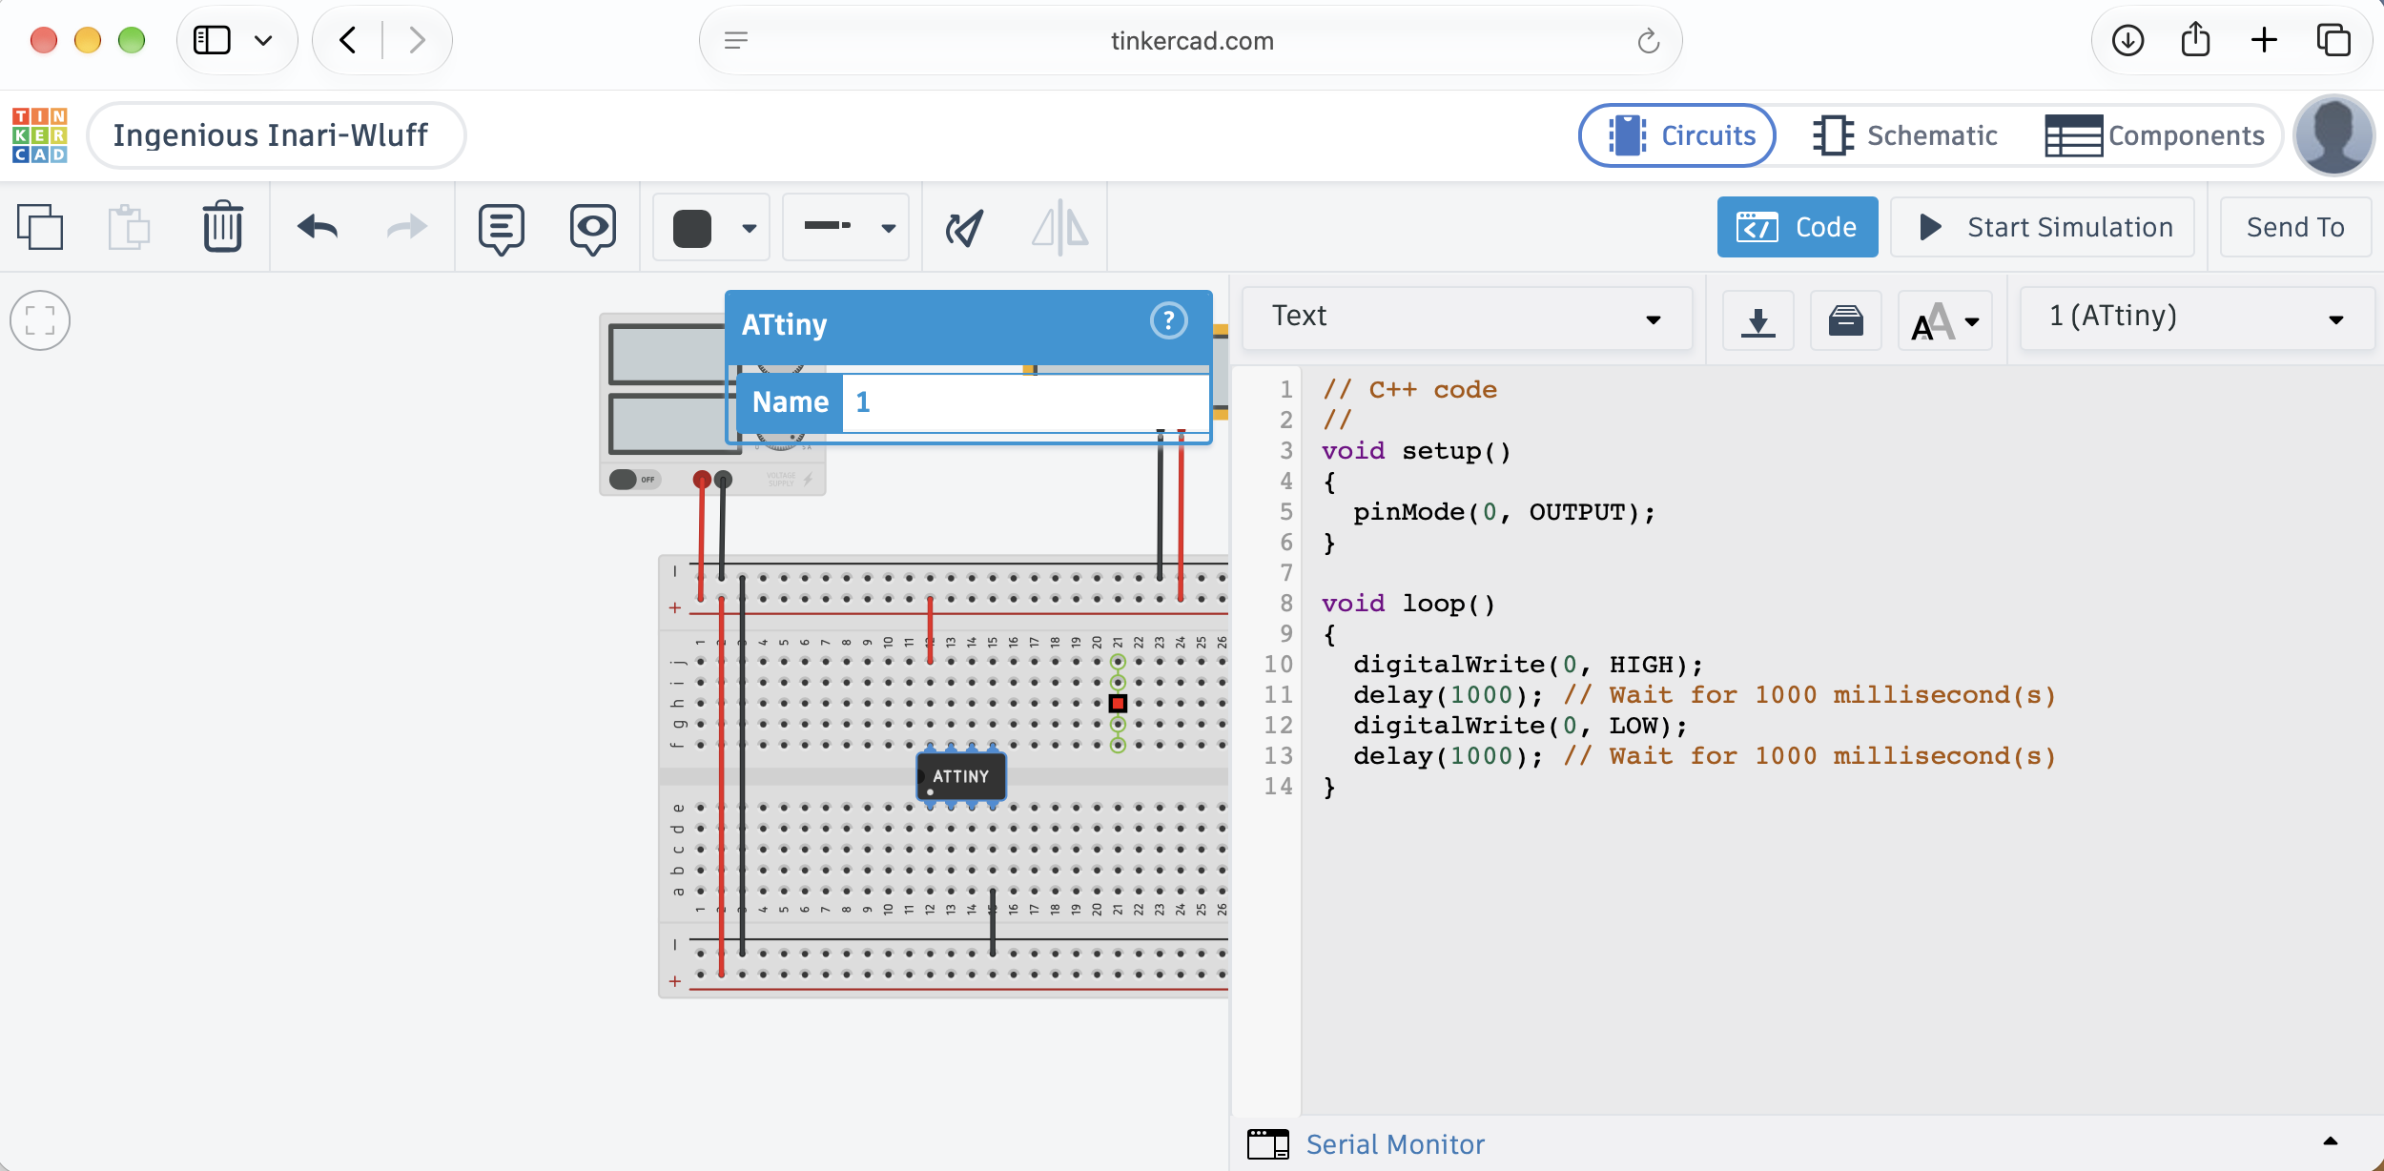This screenshot has width=2384, height=1171.
Task: Open Safari tab overview icon
Action: pos(2333,40)
